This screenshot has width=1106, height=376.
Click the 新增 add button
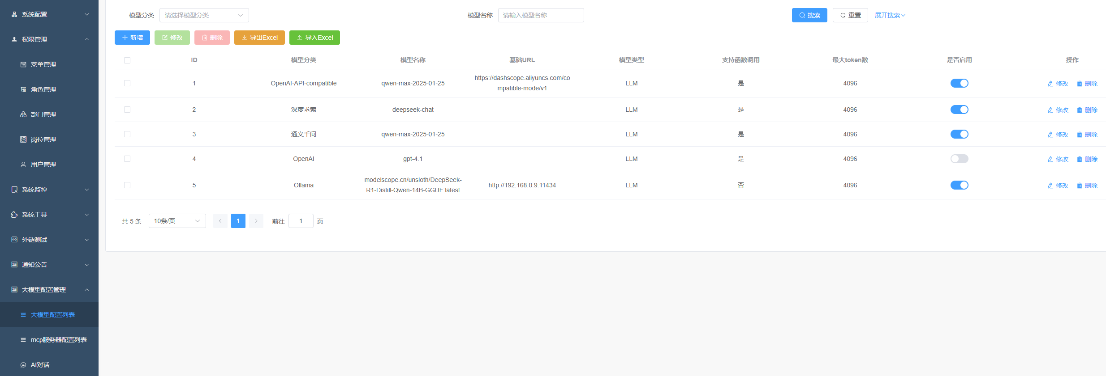[x=132, y=38]
